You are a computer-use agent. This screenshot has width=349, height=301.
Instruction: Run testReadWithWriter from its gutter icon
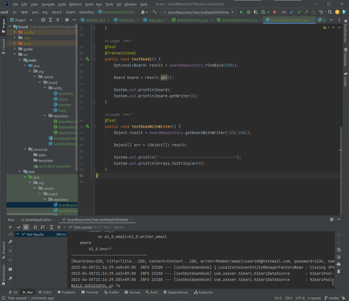(88, 127)
